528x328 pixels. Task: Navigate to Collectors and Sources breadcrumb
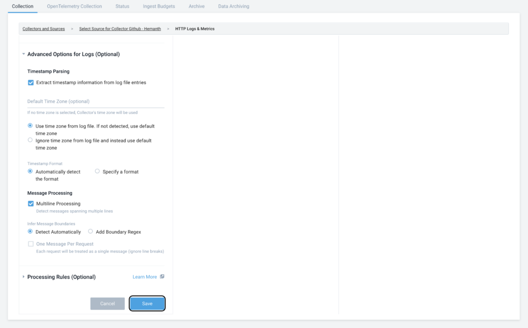tap(43, 28)
